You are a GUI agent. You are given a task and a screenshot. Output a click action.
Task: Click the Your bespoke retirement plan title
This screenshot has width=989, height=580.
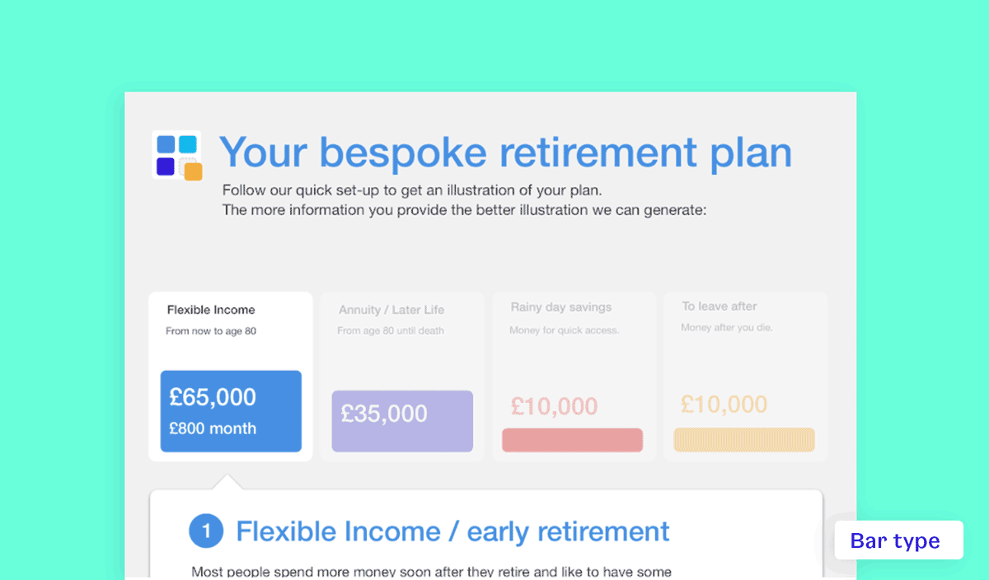click(505, 152)
